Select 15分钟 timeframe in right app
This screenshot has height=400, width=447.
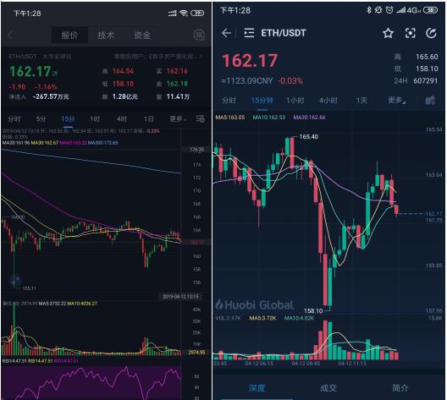(262, 101)
